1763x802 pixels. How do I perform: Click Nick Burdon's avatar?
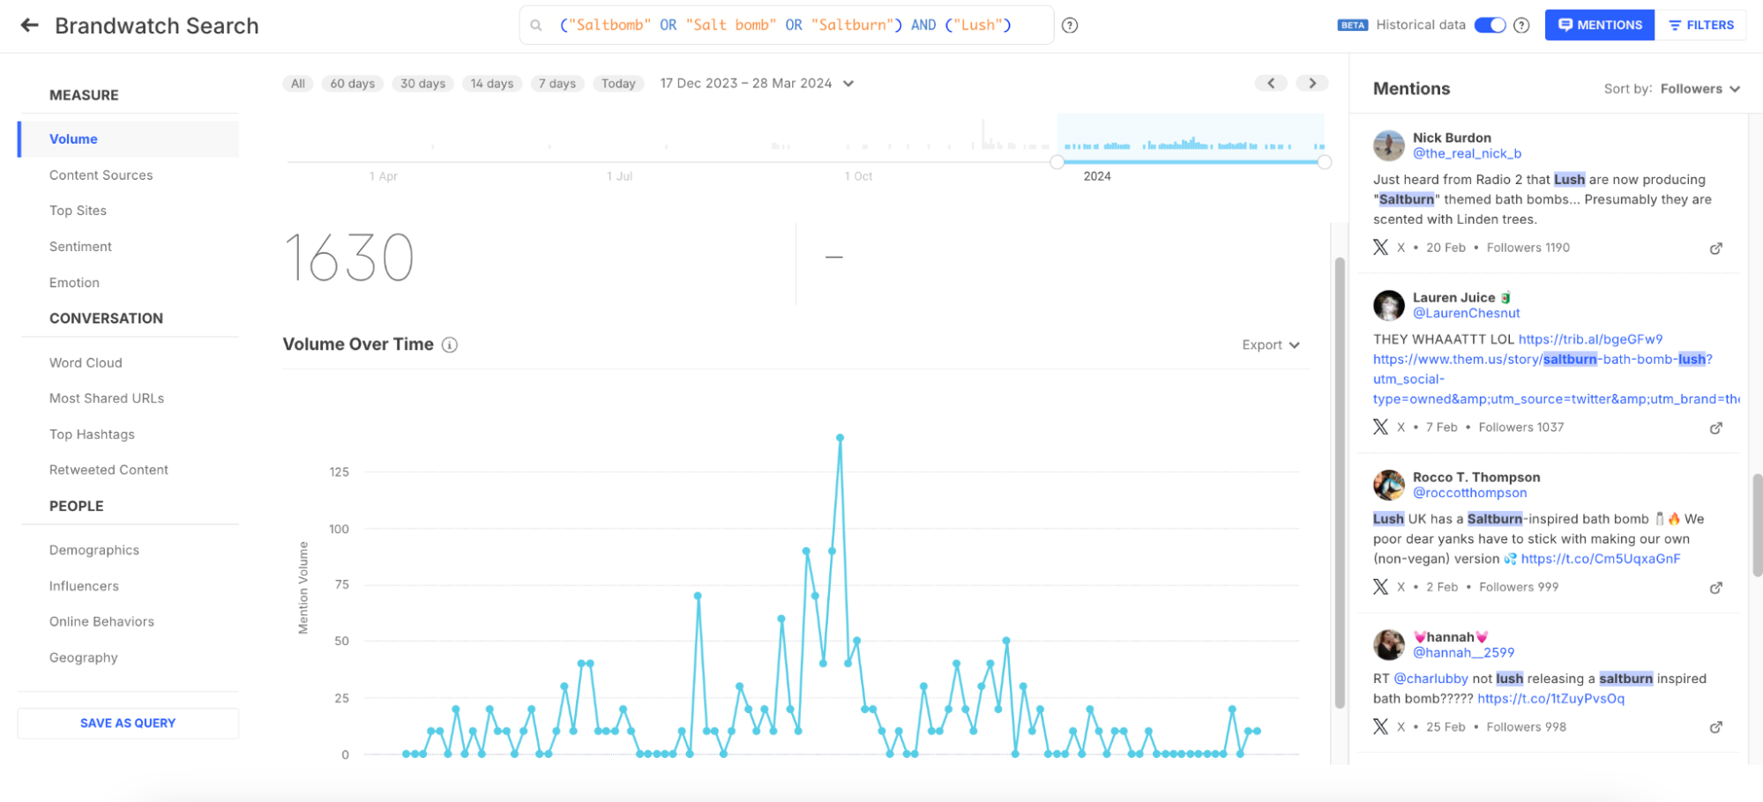pyautogui.click(x=1389, y=145)
